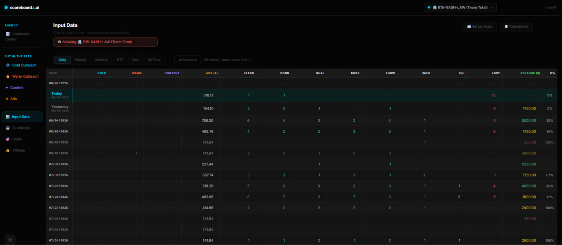Viewport: 562px width, 245px height.
Task: Open Command Center via its grid icon
Action: [8, 34]
